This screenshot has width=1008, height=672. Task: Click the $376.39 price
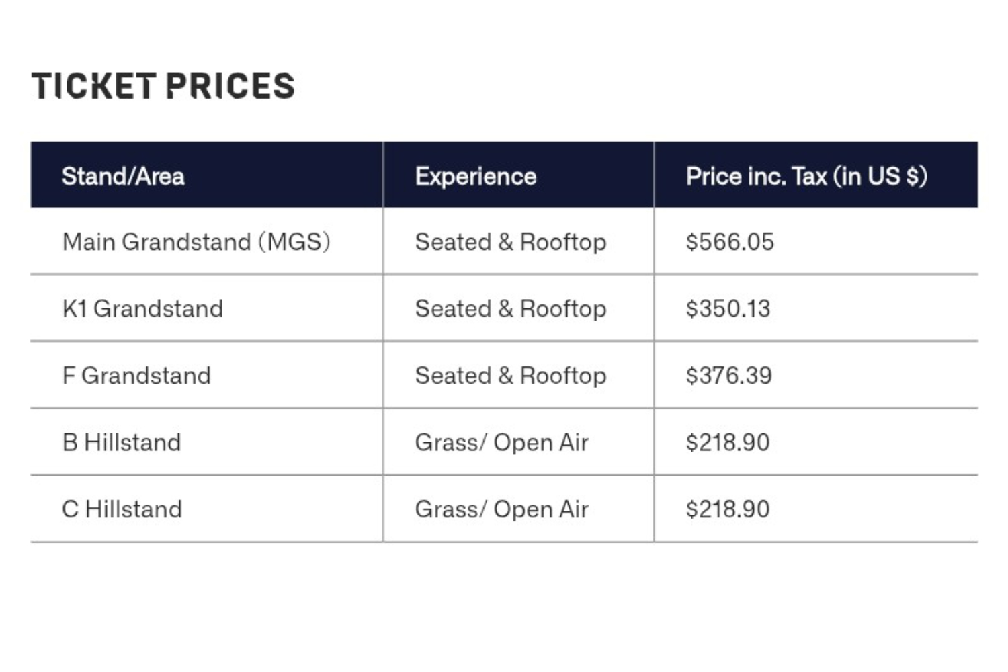[x=728, y=375]
